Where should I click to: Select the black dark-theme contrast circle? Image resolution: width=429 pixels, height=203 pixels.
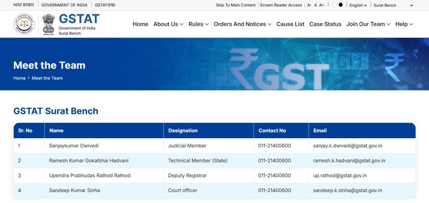point(340,5)
